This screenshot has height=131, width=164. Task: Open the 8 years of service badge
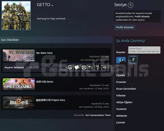click(x=133, y=60)
